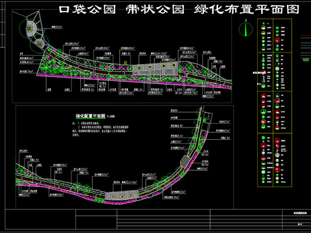Click the sheet number cell at title block bottom

300,225
